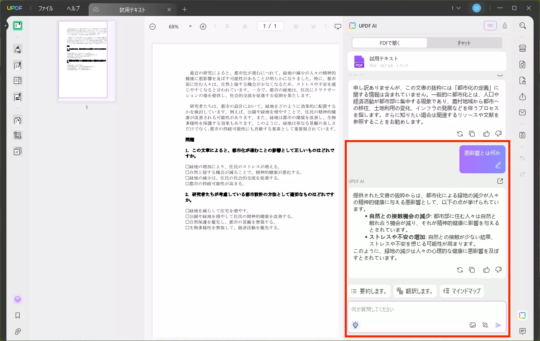This screenshot has width=540, height=341.
Task: Undo the last action
Action: (x=522, y=158)
